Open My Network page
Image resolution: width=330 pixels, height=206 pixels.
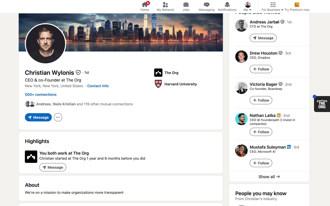165,6
